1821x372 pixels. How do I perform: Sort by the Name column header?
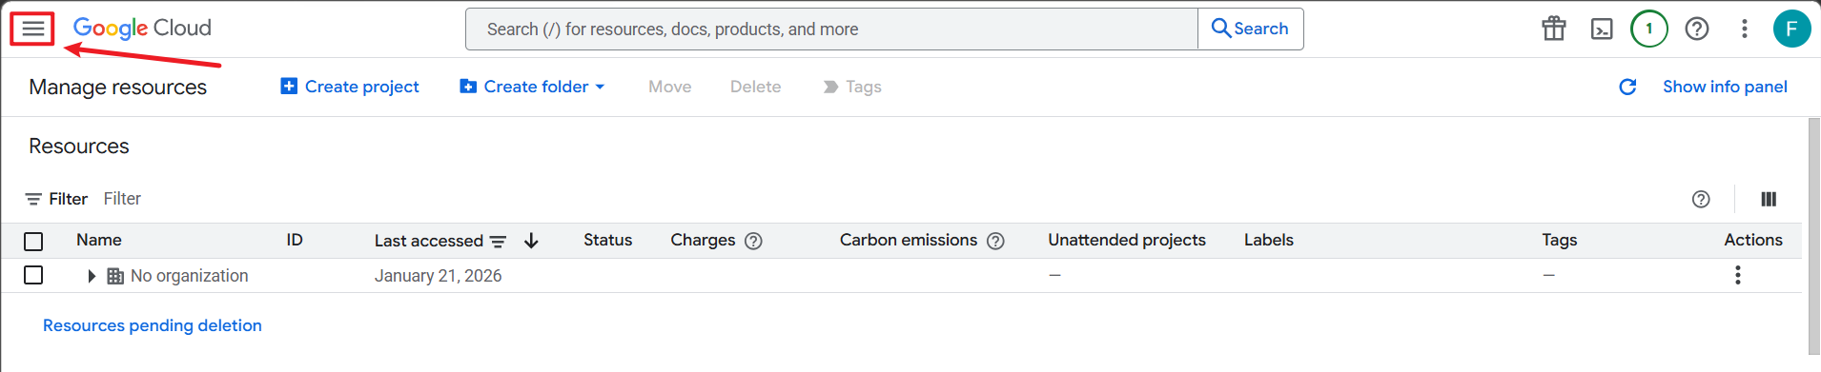[x=99, y=240]
